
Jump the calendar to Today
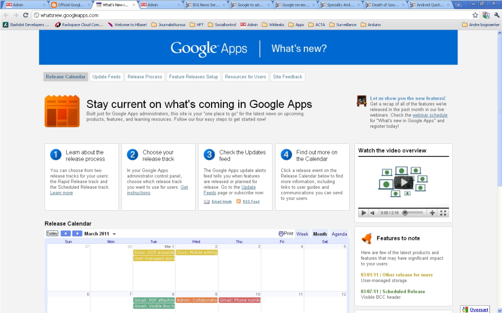(52, 234)
